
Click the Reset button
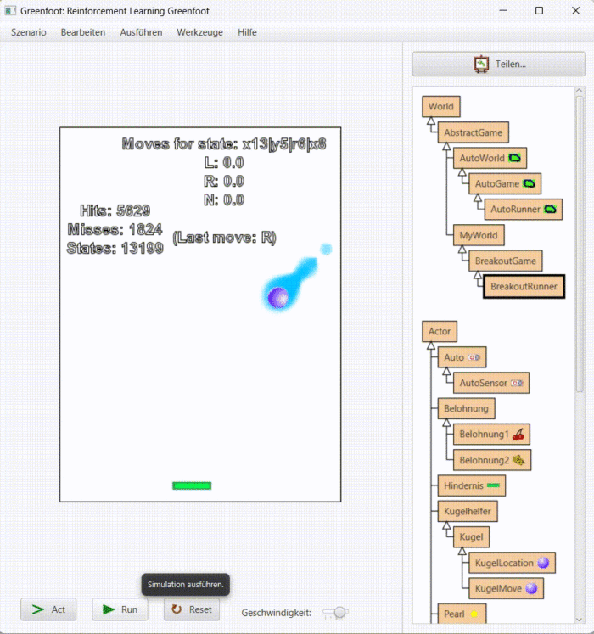[x=192, y=609]
